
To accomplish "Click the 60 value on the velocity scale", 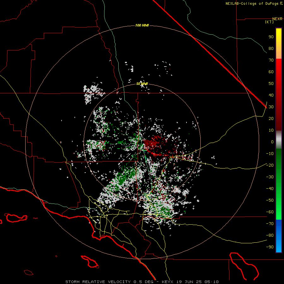I will pyautogui.click(x=271, y=72).
